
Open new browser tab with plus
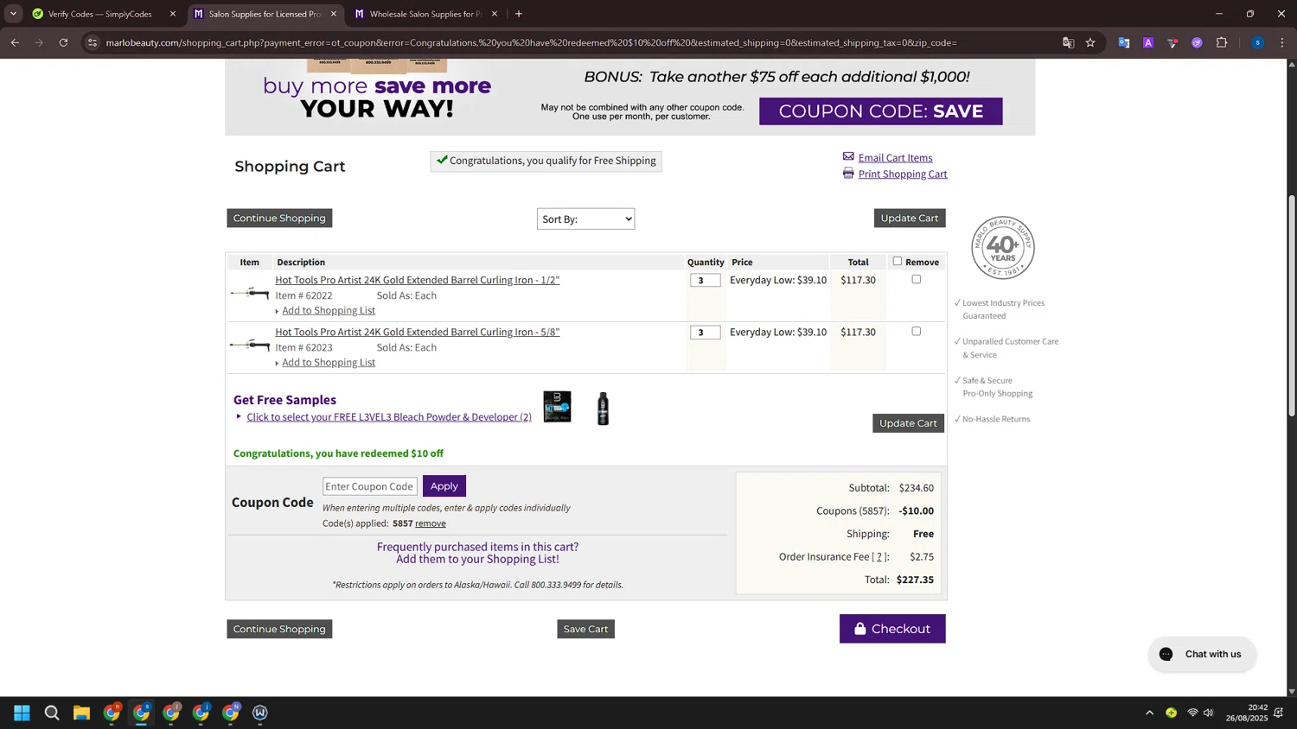(x=519, y=14)
